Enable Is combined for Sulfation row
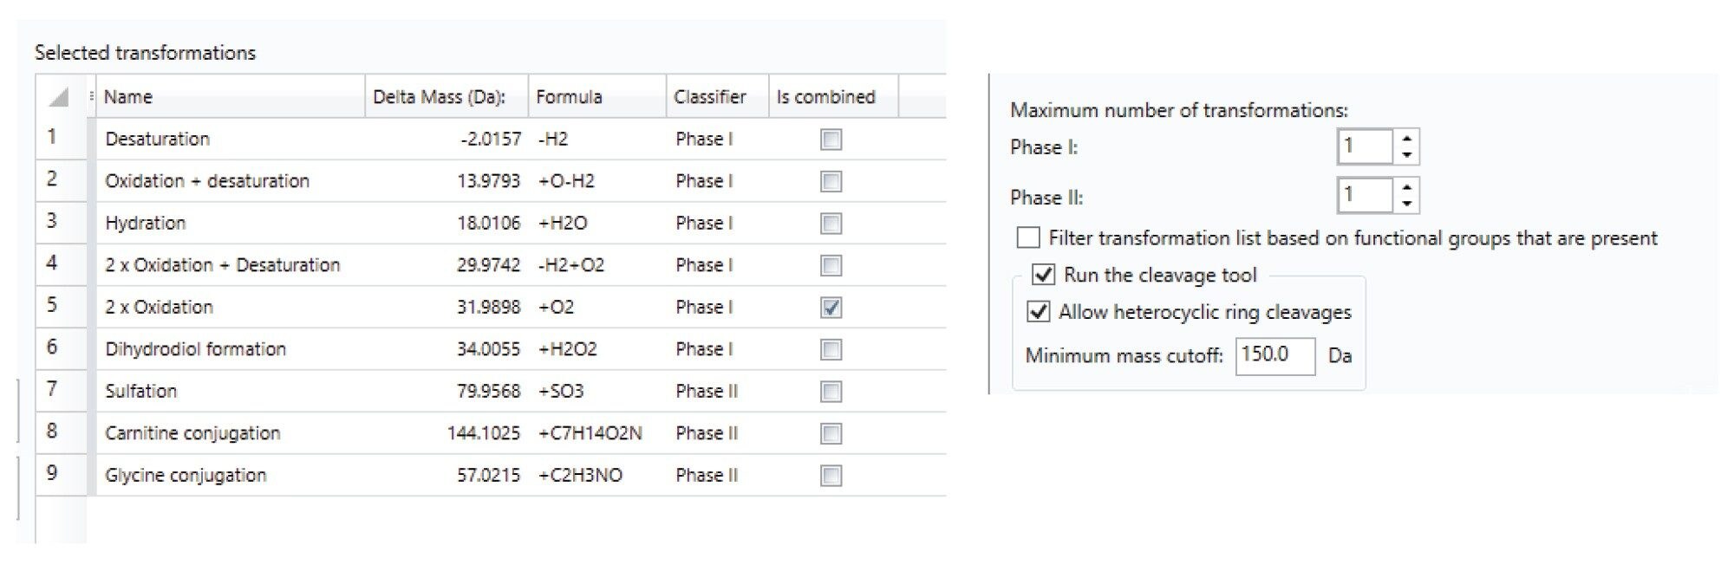 (x=831, y=392)
